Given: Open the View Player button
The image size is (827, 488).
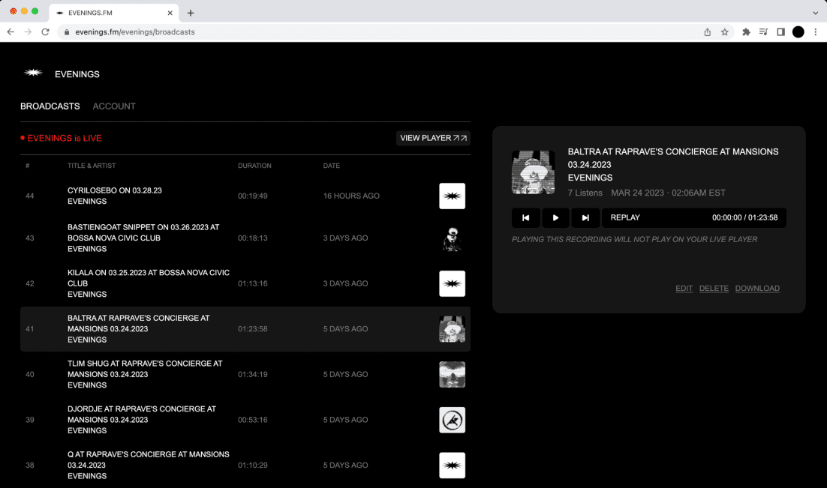Looking at the screenshot, I should coord(433,138).
